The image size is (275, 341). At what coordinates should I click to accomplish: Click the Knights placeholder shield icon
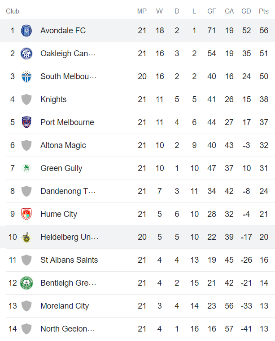[26, 99]
